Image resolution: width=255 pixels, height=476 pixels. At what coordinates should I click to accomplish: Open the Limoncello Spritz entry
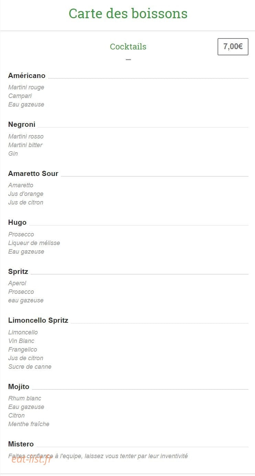point(38,321)
